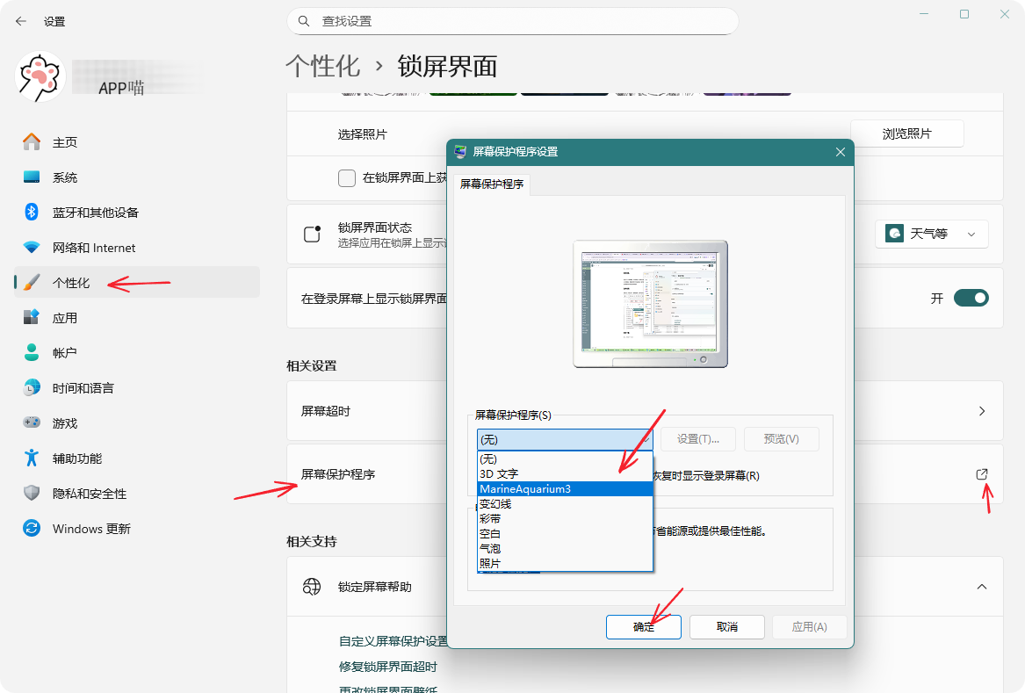The height and width of the screenshot is (693, 1025).
Task: Open the Bluetooth (蓝牙和其他设备) icon
Action: [x=32, y=213]
